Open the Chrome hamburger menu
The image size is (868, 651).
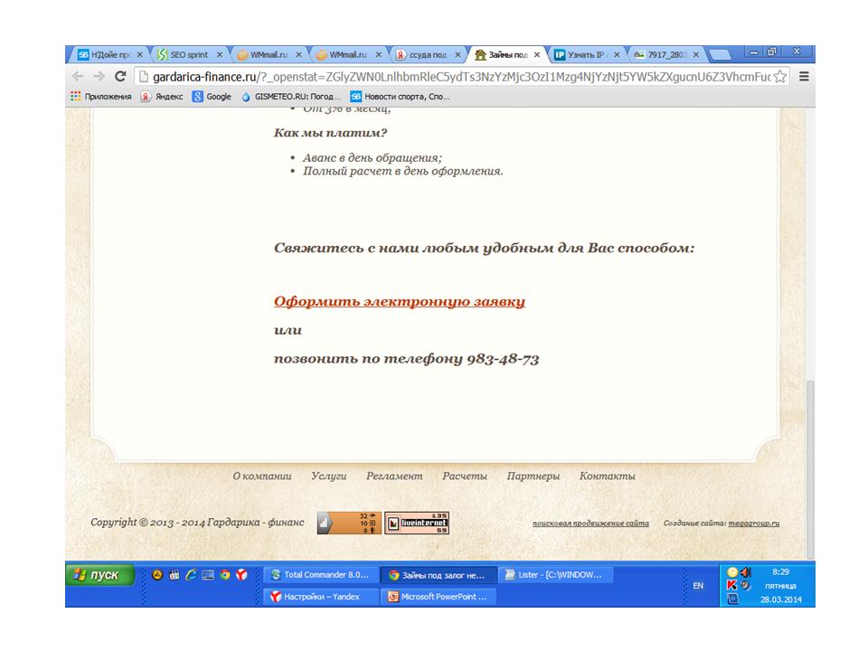805,76
